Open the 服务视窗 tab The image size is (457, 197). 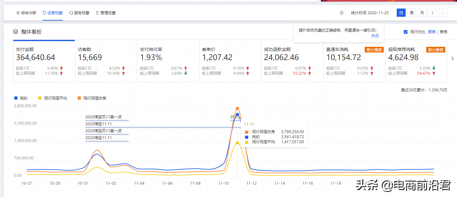79,13
